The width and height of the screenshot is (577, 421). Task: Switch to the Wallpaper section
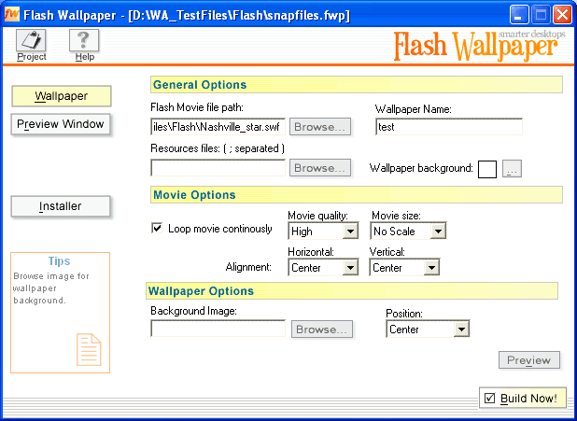(62, 96)
